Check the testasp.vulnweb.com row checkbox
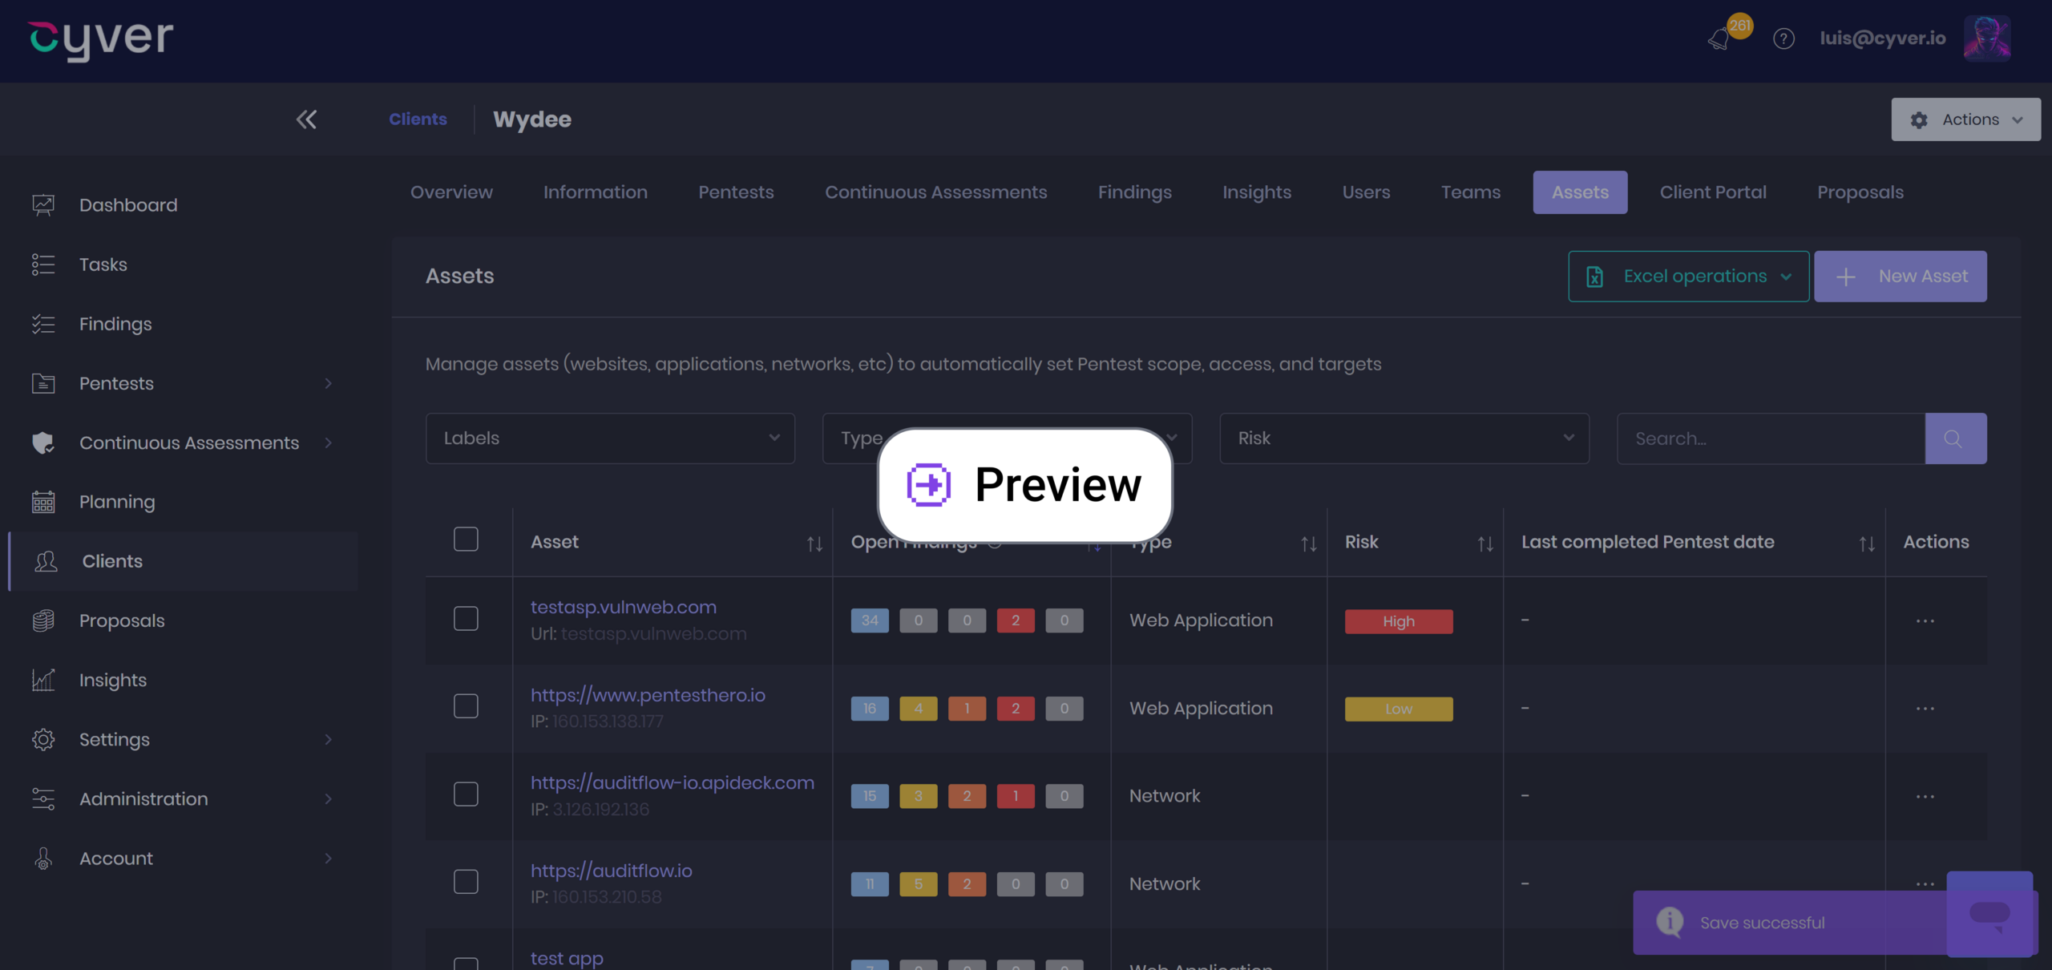The height and width of the screenshot is (970, 2052). [466, 619]
